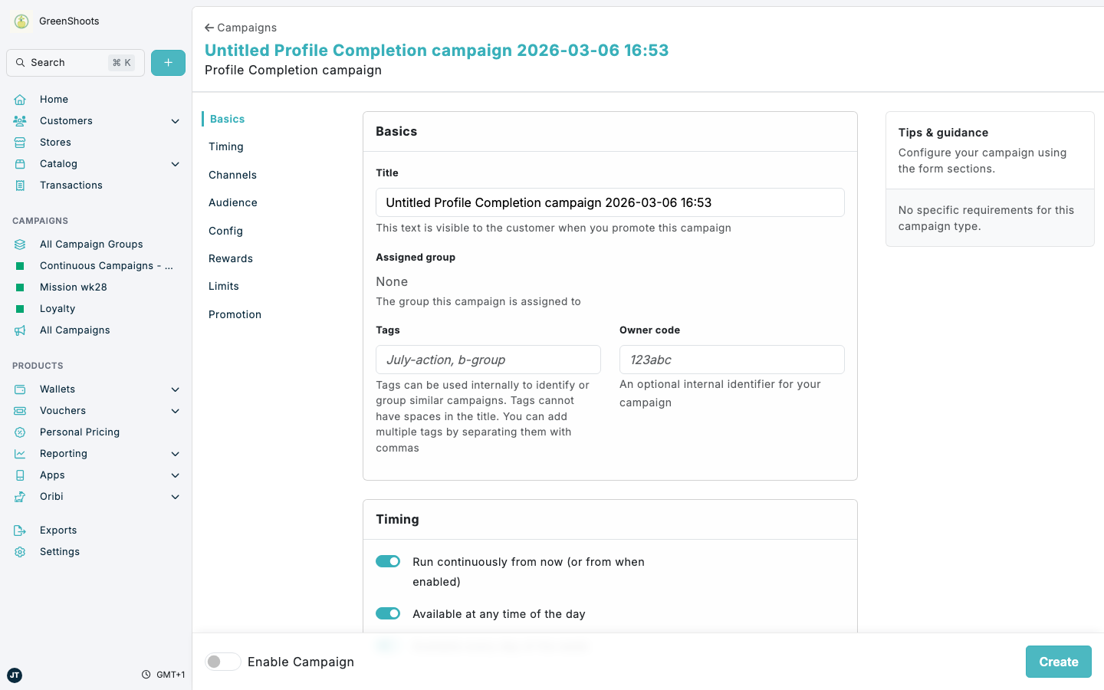Click the teal plus button near search
1104x690 pixels.
168,62
